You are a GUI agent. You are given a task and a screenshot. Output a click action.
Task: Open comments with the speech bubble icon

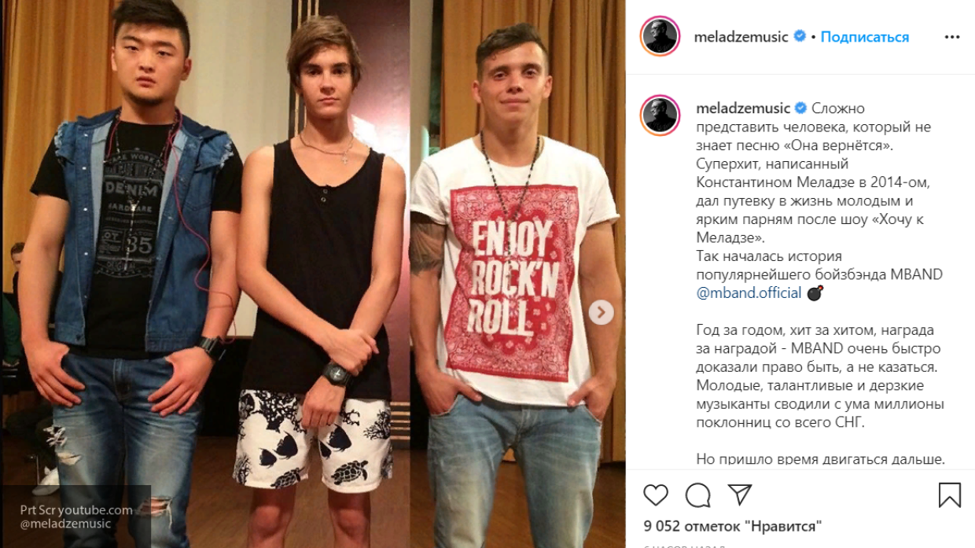point(697,495)
